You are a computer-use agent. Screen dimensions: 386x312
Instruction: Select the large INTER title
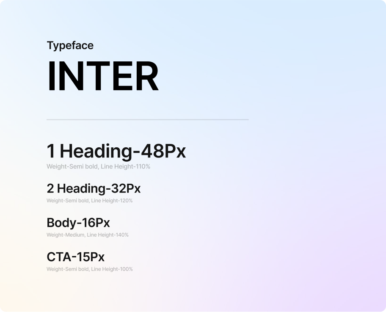(103, 77)
